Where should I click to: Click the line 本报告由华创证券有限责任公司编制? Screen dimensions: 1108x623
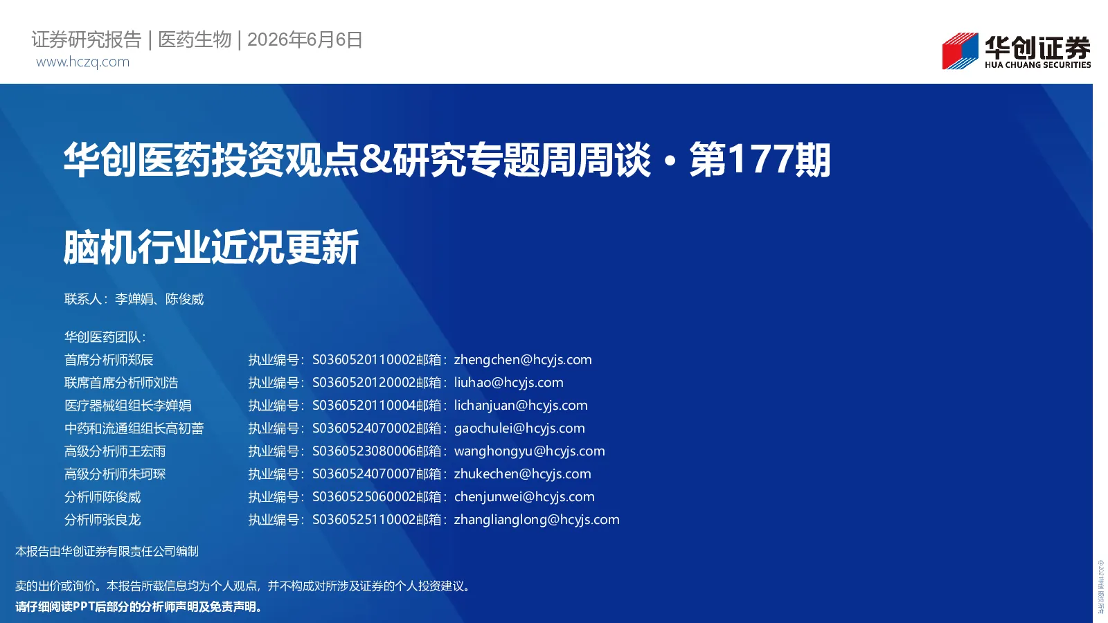pos(107,552)
